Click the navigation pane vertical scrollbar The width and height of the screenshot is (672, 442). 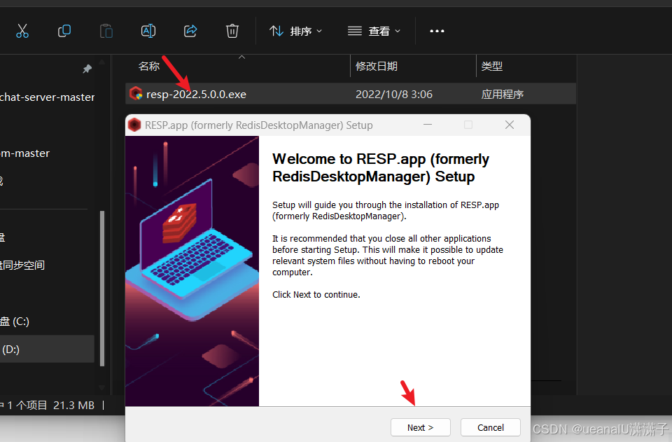(x=102, y=288)
